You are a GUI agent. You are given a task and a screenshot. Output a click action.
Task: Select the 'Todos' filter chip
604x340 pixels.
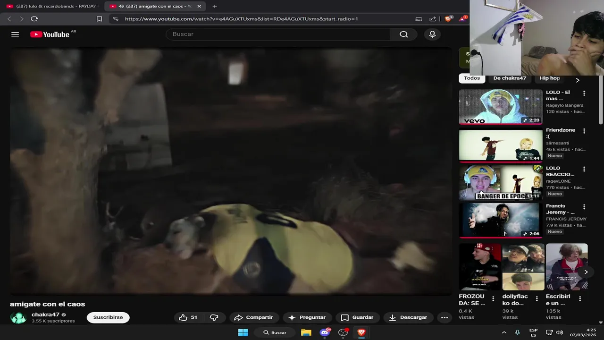(x=472, y=78)
